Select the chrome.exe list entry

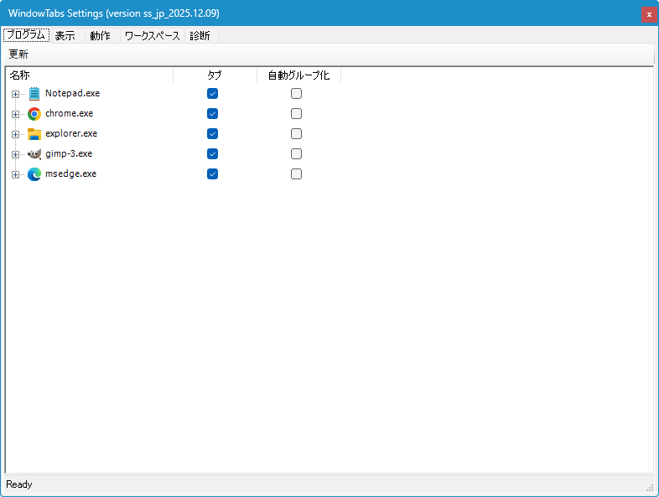pyautogui.click(x=69, y=114)
